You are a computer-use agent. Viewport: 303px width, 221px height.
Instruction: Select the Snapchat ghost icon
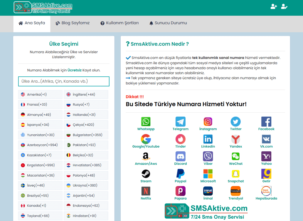click(235, 174)
